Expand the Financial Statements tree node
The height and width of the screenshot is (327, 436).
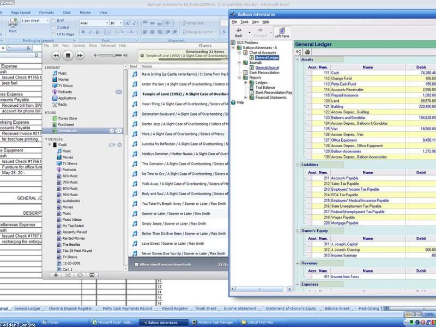246,98
